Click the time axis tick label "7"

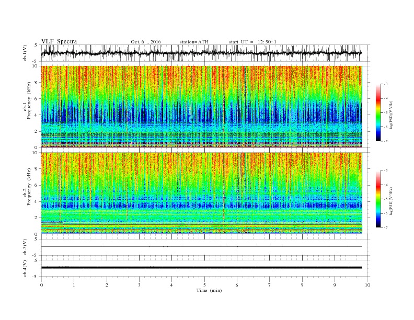click(270, 285)
